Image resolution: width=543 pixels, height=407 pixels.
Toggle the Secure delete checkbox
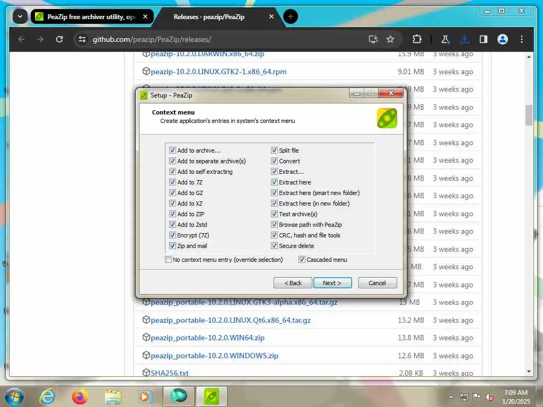(274, 246)
